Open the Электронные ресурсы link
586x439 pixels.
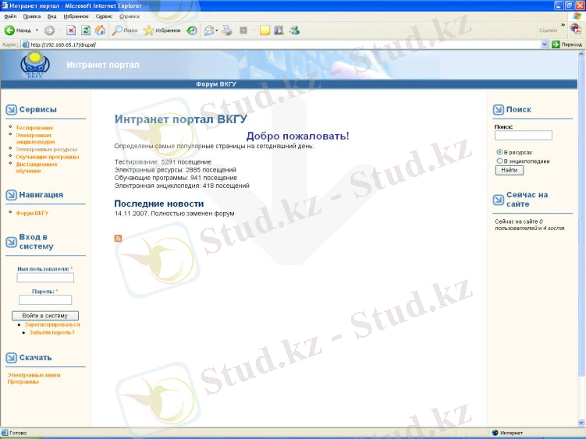[x=46, y=150]
